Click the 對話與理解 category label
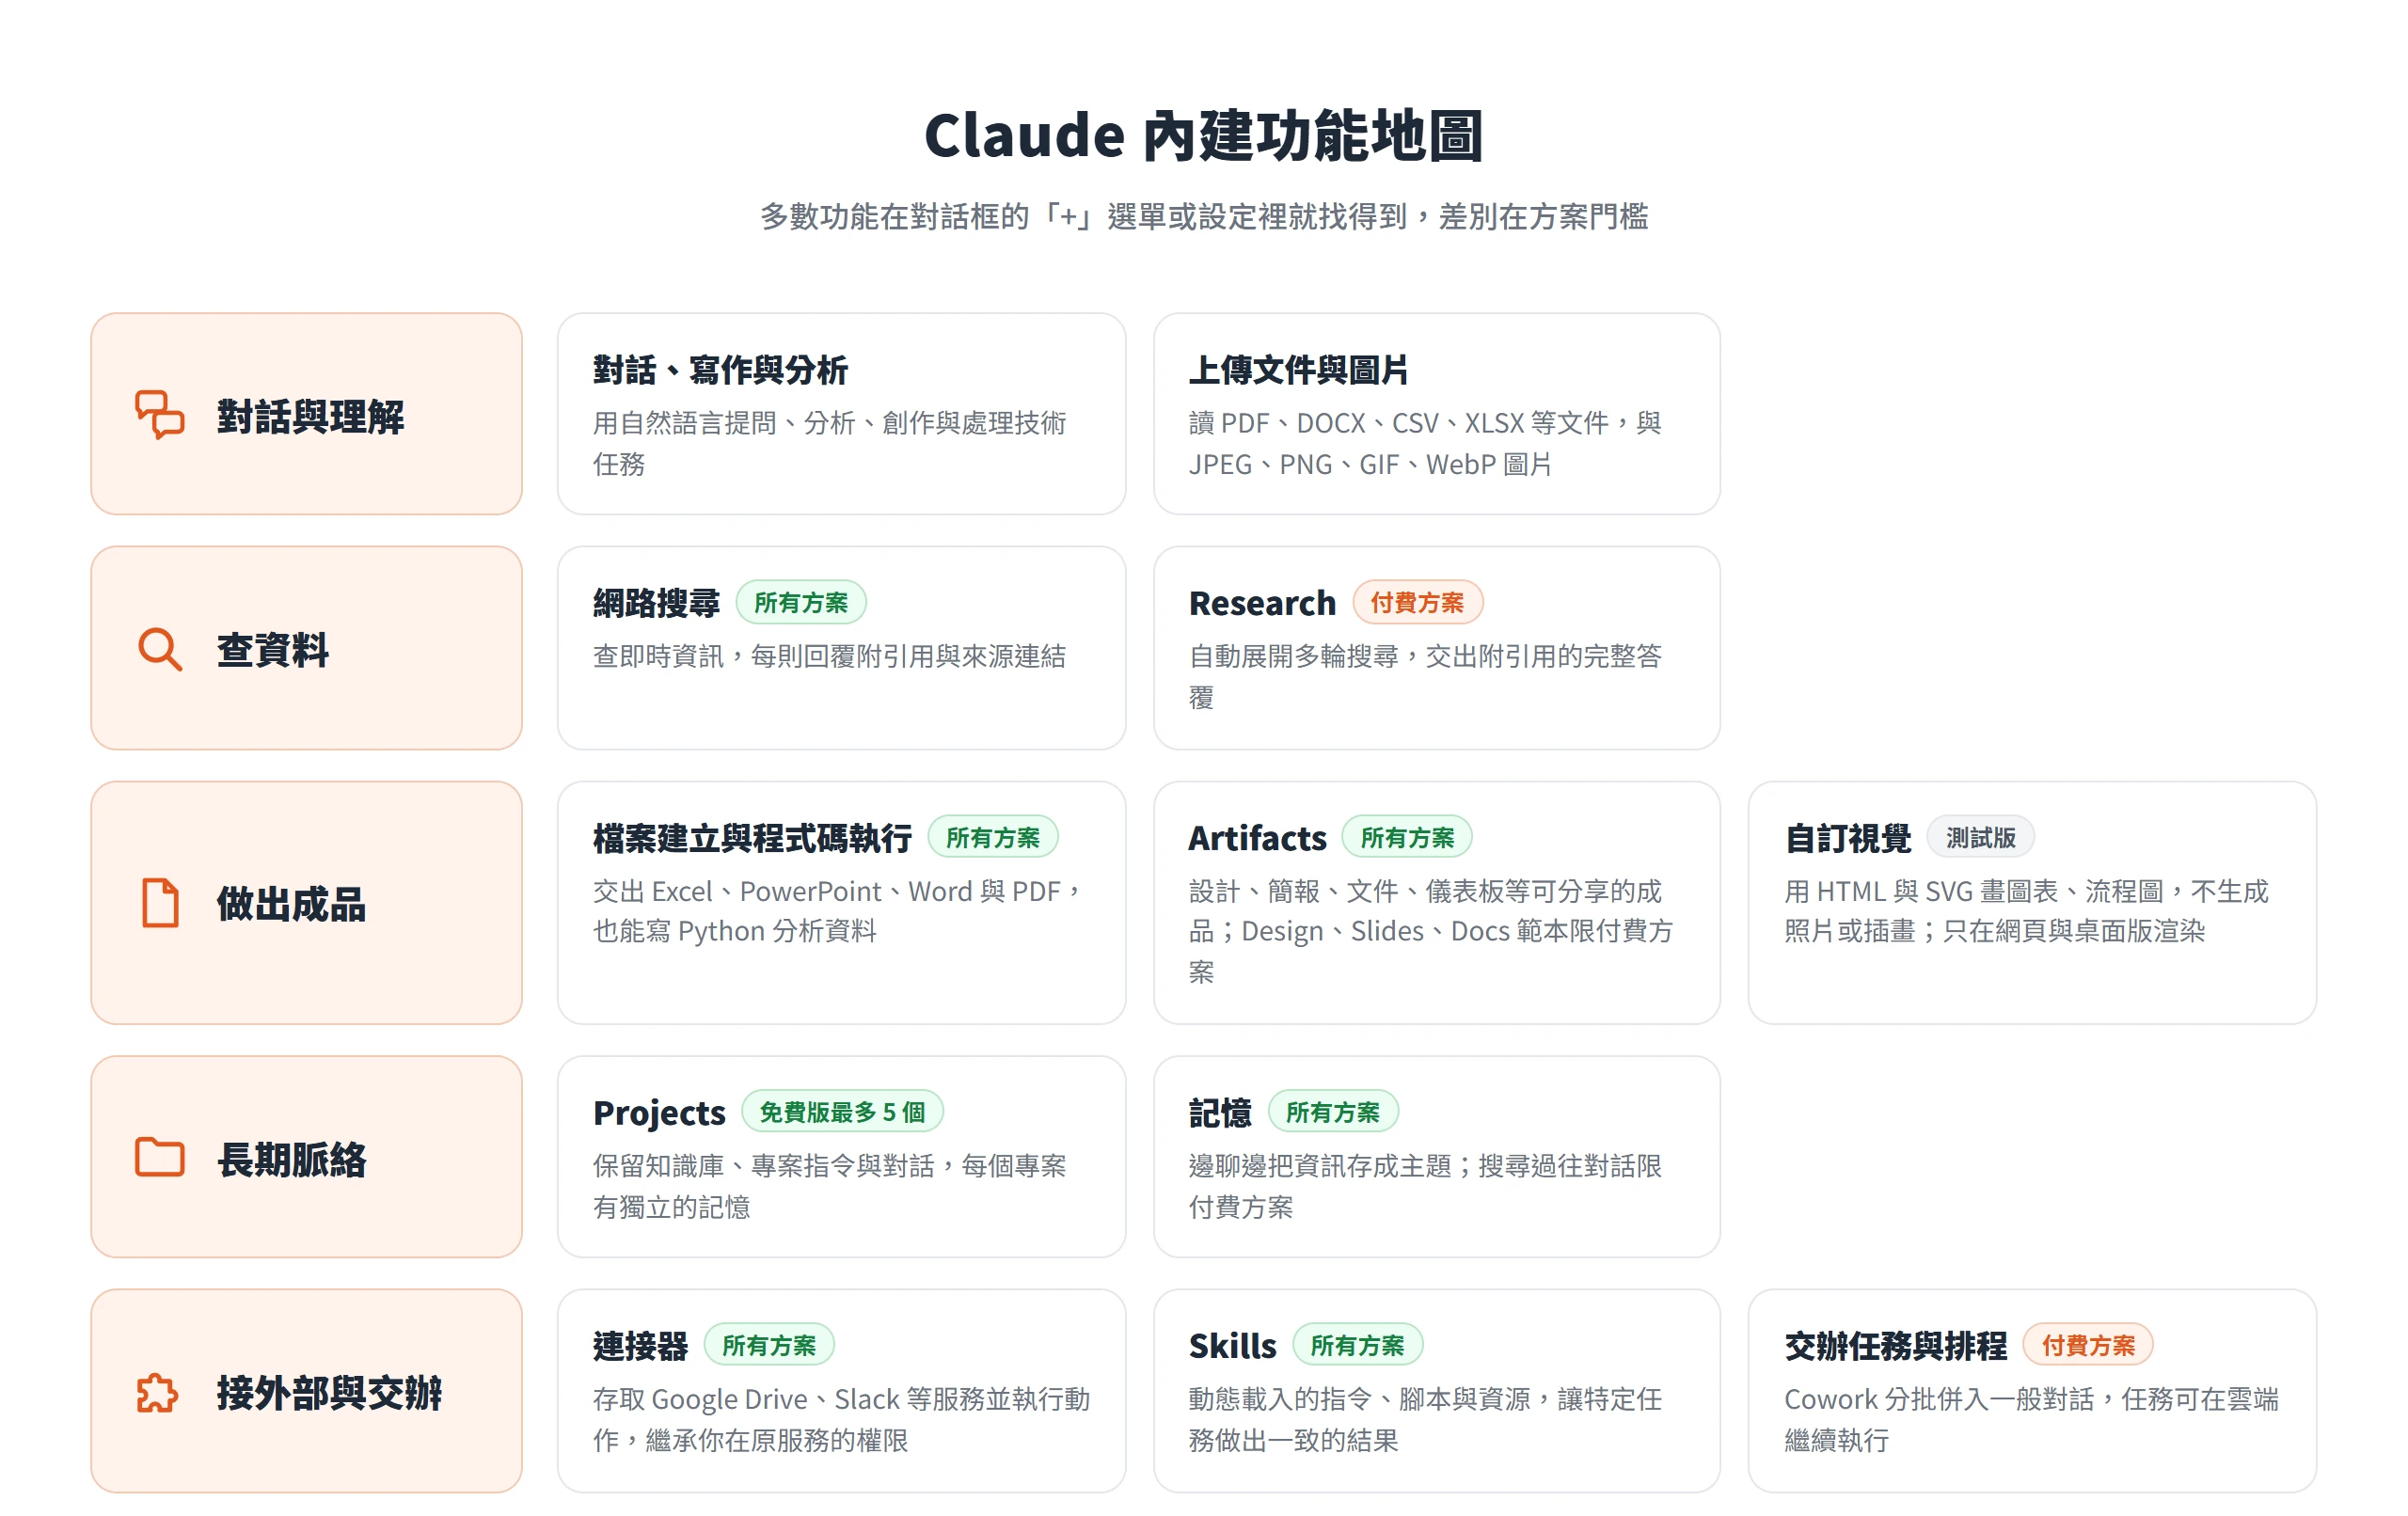 (310, 416)
